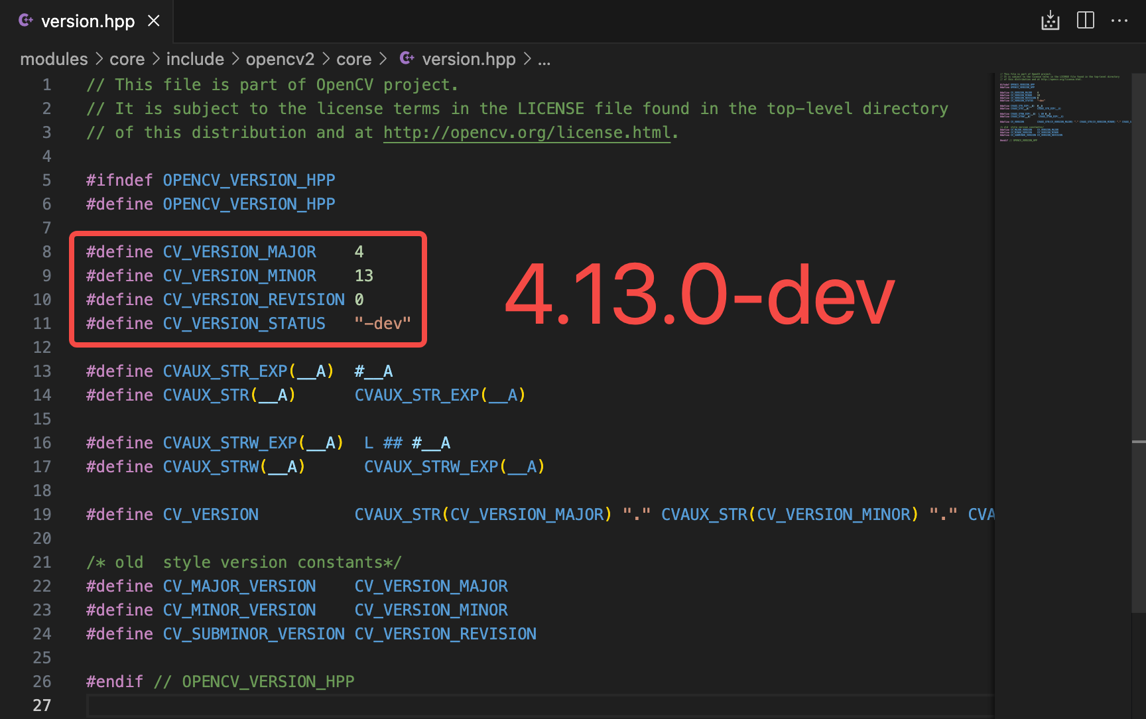Click C++ icon in breadcrumb before version.hpp
The height and width of the screenshot is (719, 1146).
[407, 58]
